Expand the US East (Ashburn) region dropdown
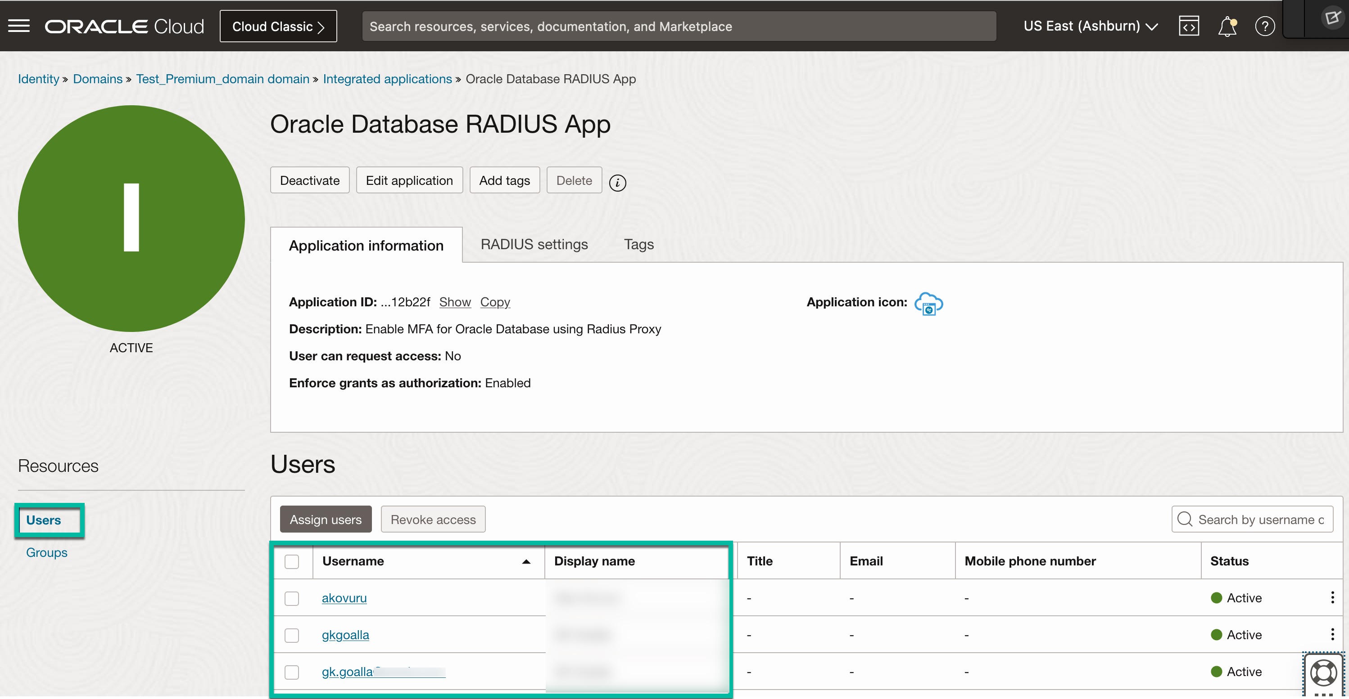 tap(1090, 26)
